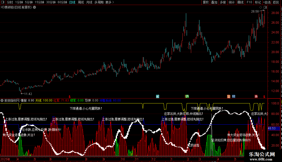Click the 2025年 date axis label
The height and width of the screenshot is (162, 282).
click(5, 159)
